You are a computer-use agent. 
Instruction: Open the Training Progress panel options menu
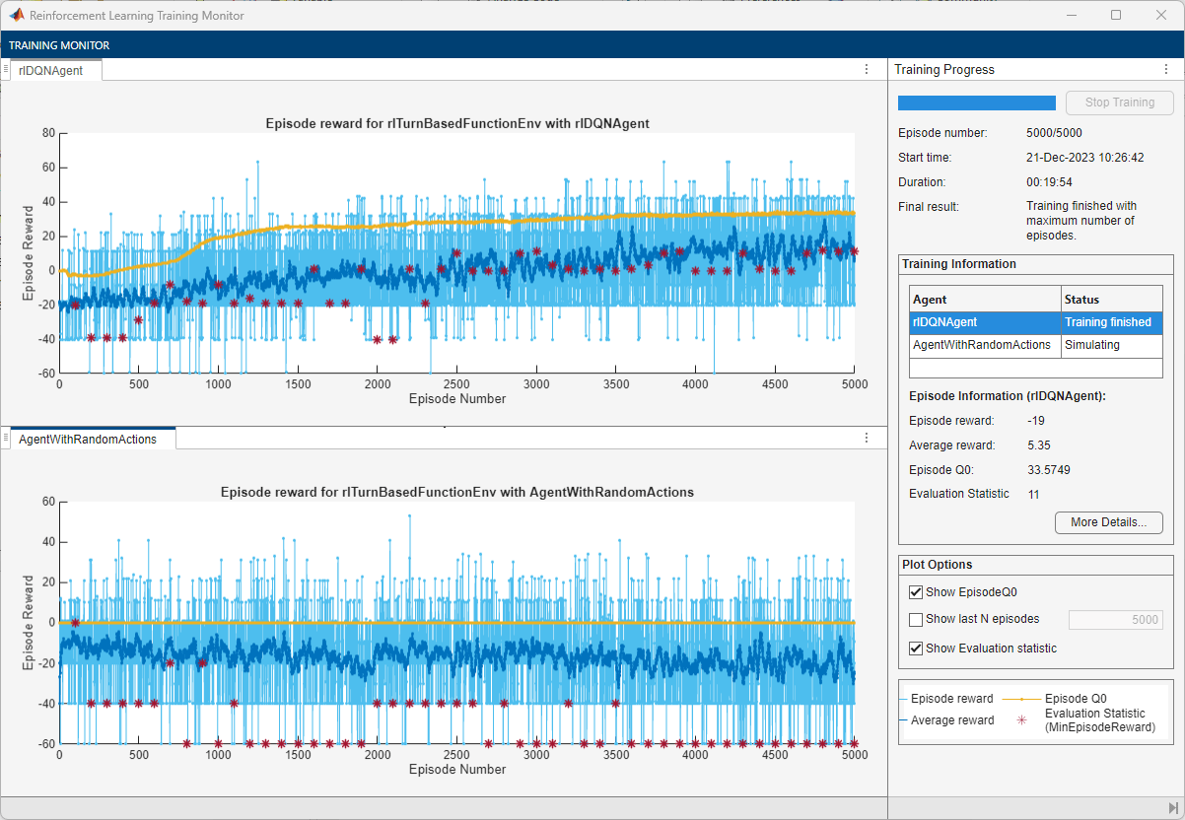pyautogui.click(x=1166, y=69)
